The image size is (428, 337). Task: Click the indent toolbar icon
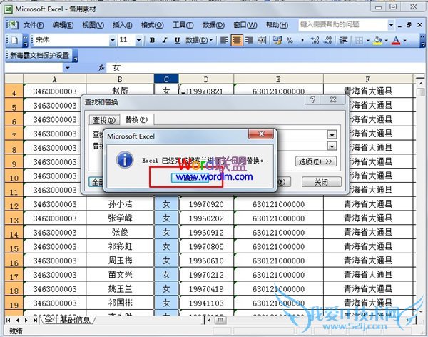coord(343,41)
